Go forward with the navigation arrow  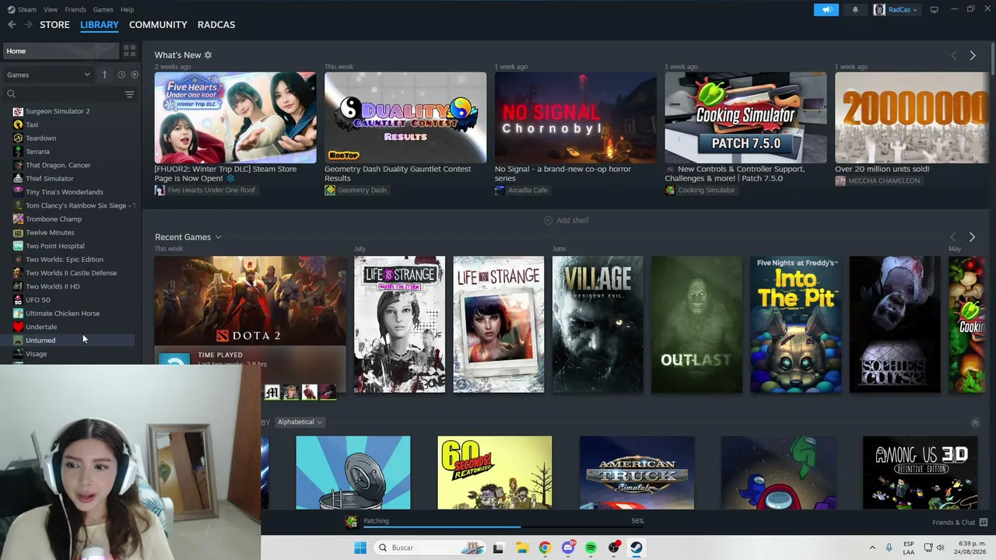point(28,25)
